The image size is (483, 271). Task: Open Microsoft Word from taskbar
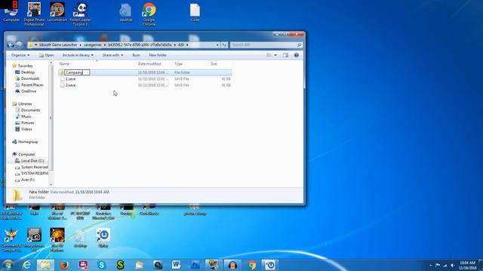[x=176, y=265]
